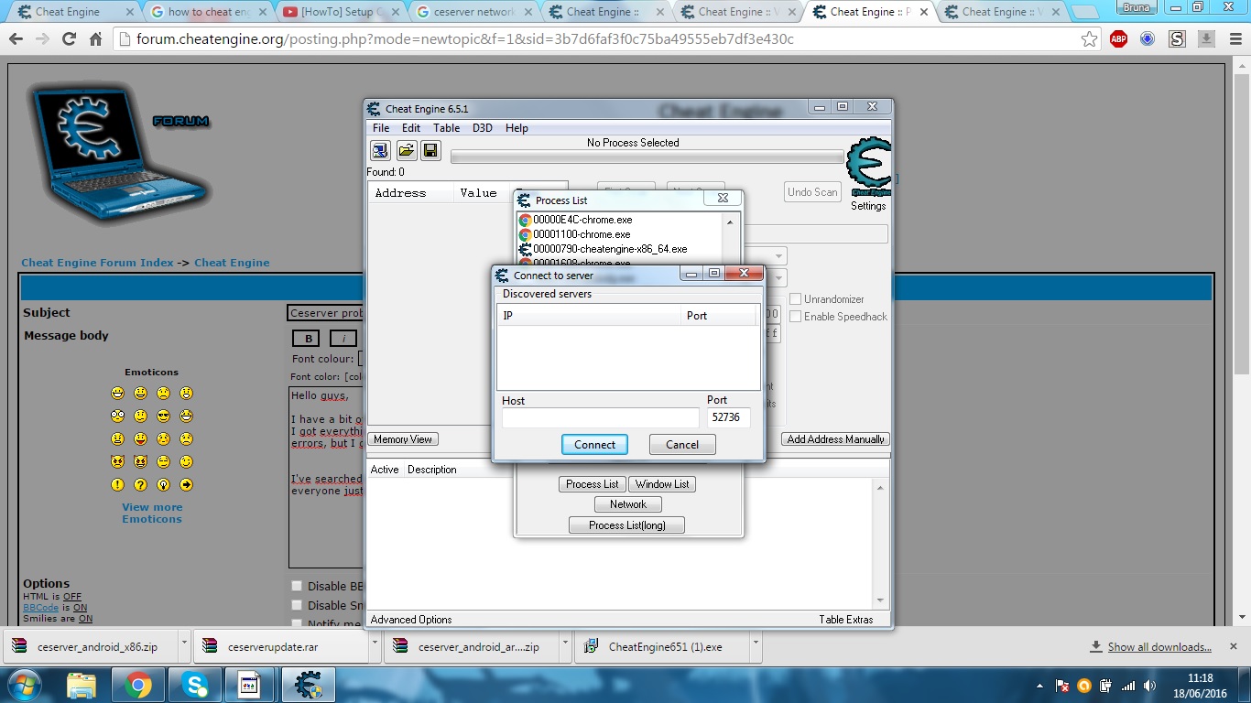The height and width of the screenshot is (703, 1251).
Task: Click the open file folder toolbar icon
Action: click(x=406, y=151)
